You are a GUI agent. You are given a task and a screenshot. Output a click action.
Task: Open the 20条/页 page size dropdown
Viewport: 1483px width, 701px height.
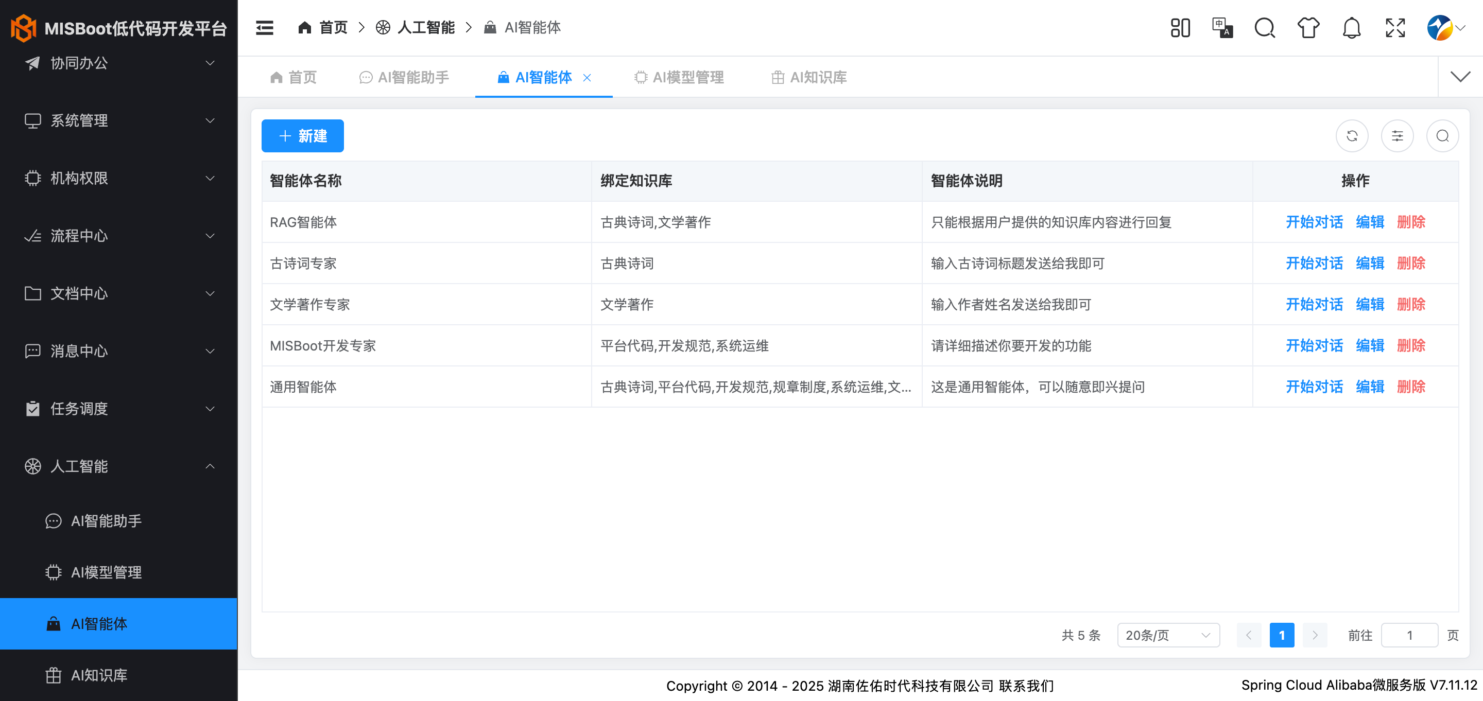pyautogui.click(x=1168, y=635)
